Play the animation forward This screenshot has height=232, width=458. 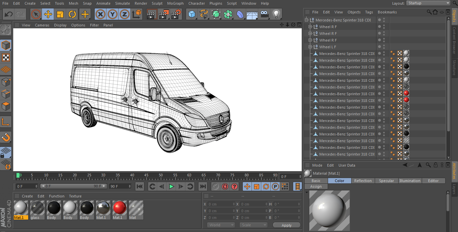point(172,186)
